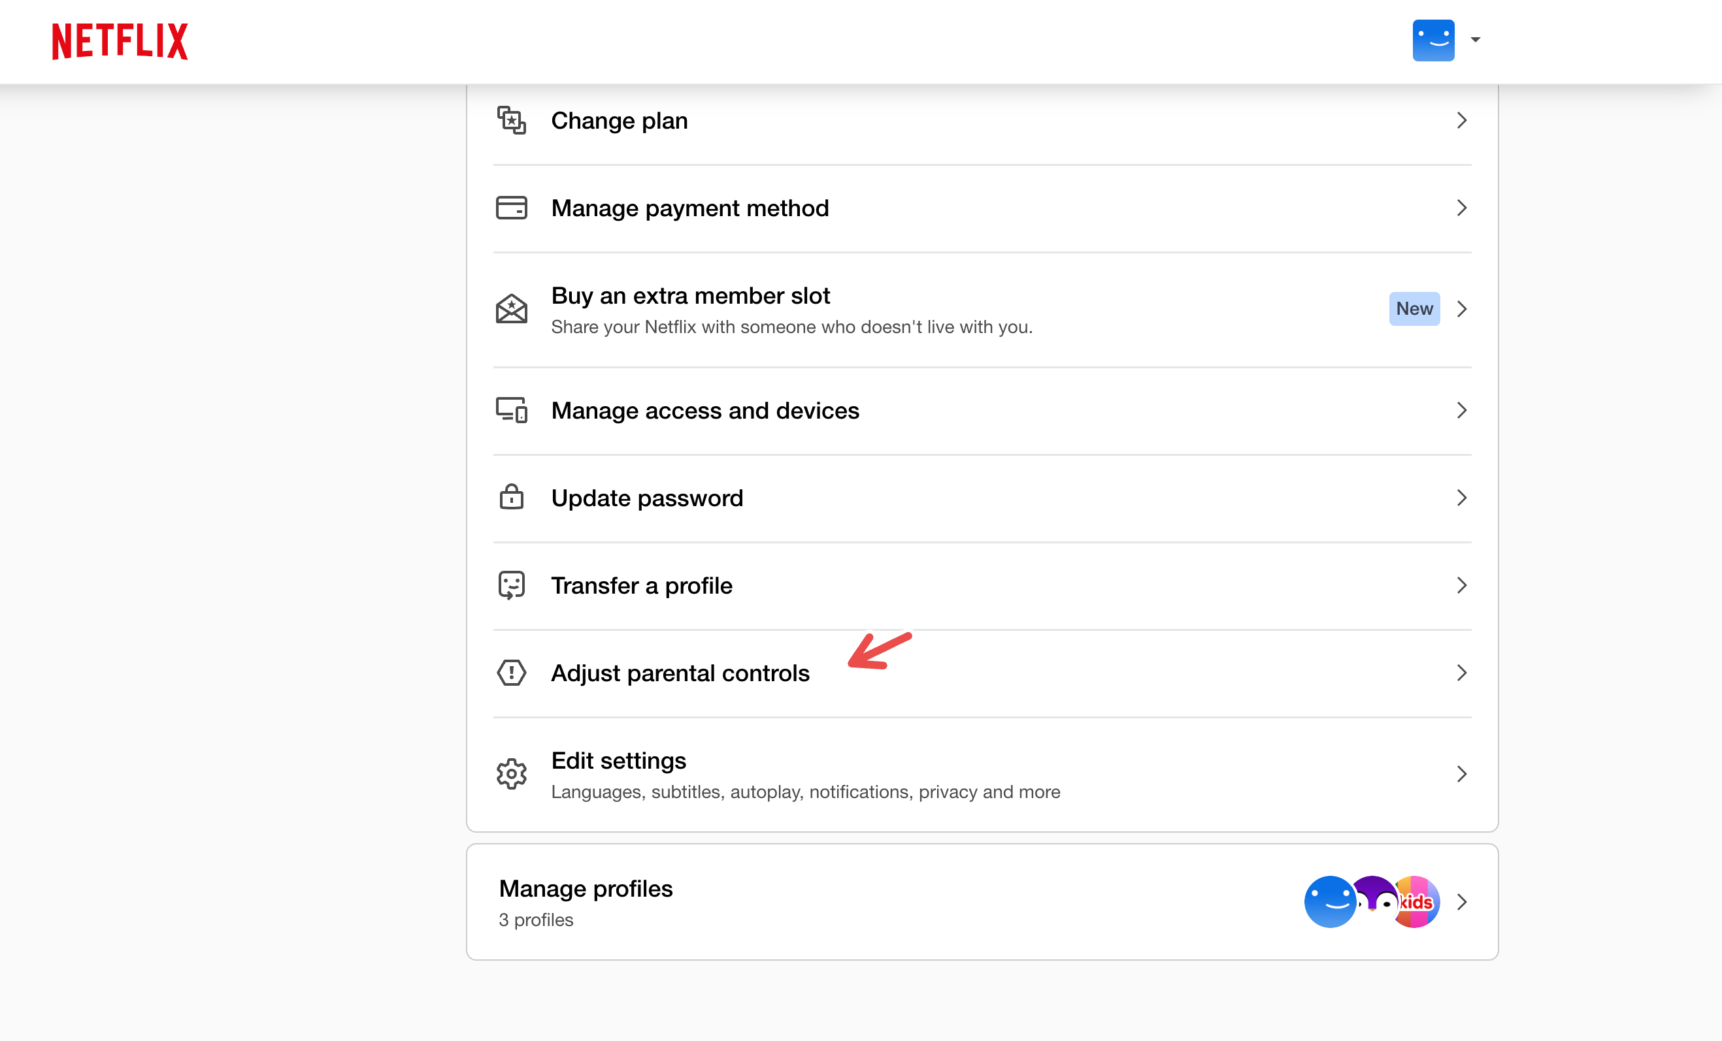Viewport: 1722px width, 1041px height.
Task: Click chevron on Manage profiles card
Action: pyautogui.click(x=1461, y=902)
